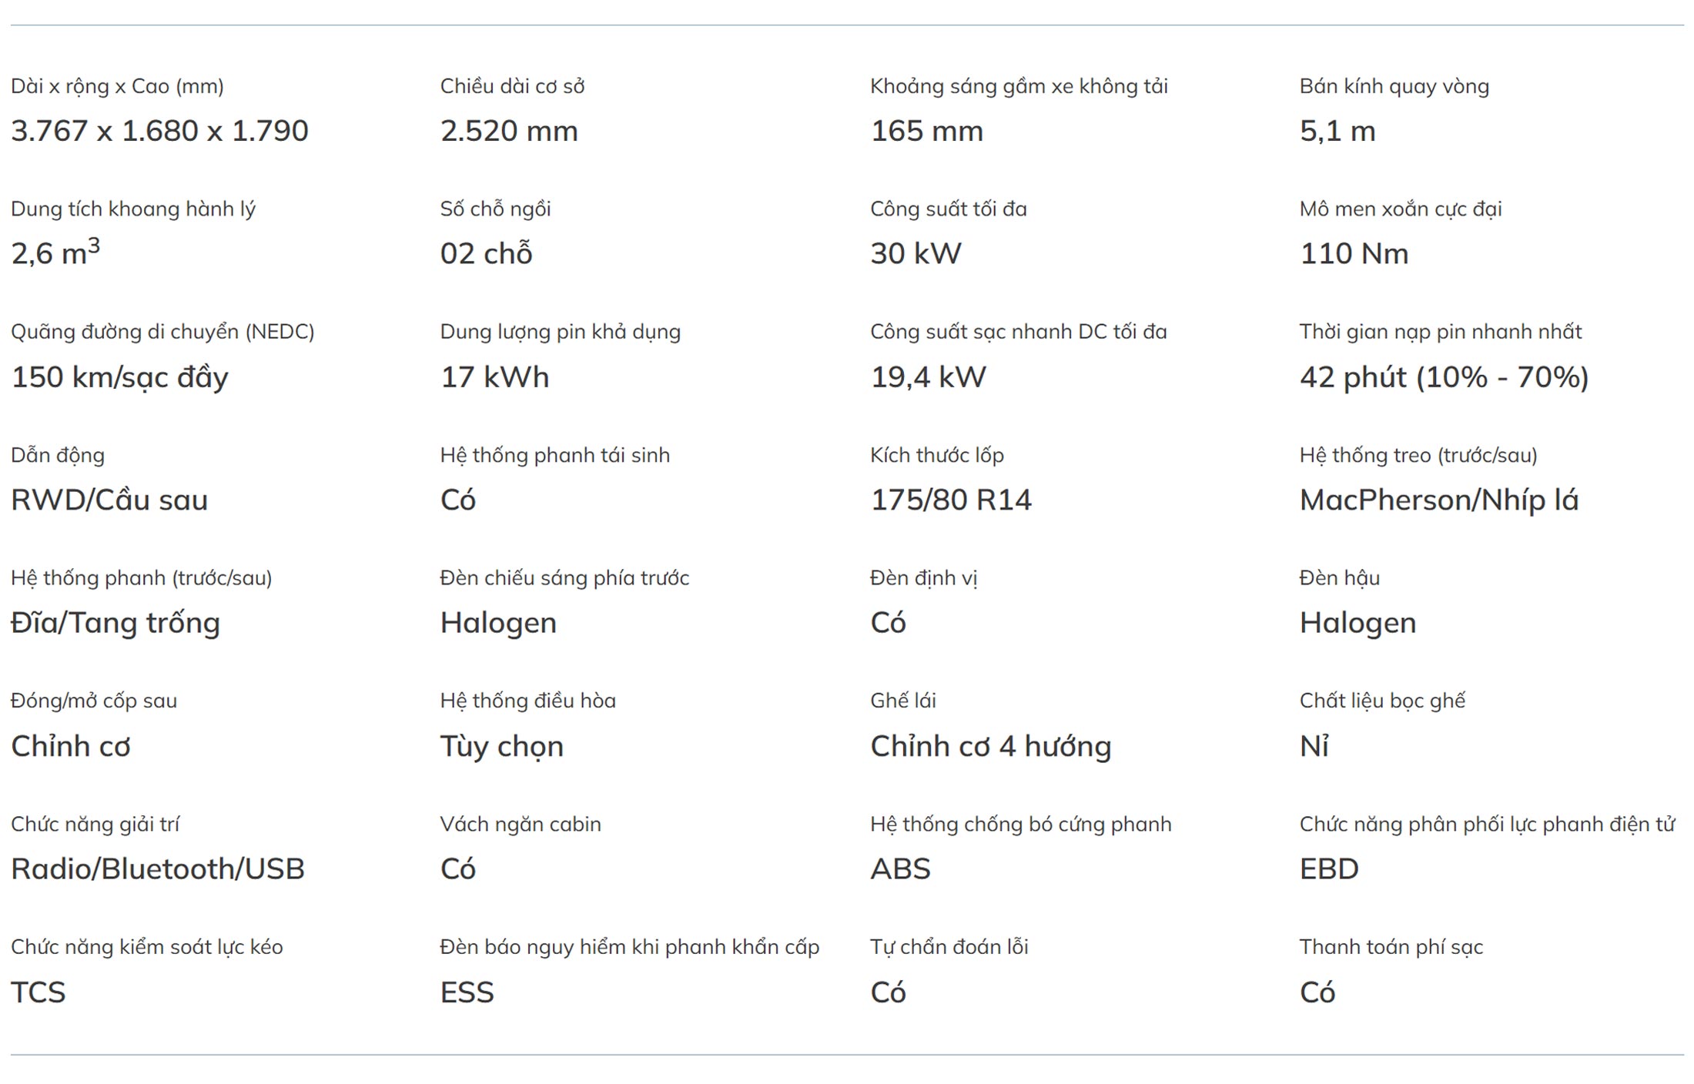Click the cargo volume value 2,6 m³
Viewport: 1694px width, 1084px height.
coord(55,253)
